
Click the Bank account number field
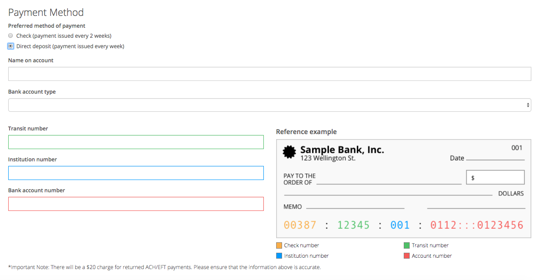click(x=136, y=204)
